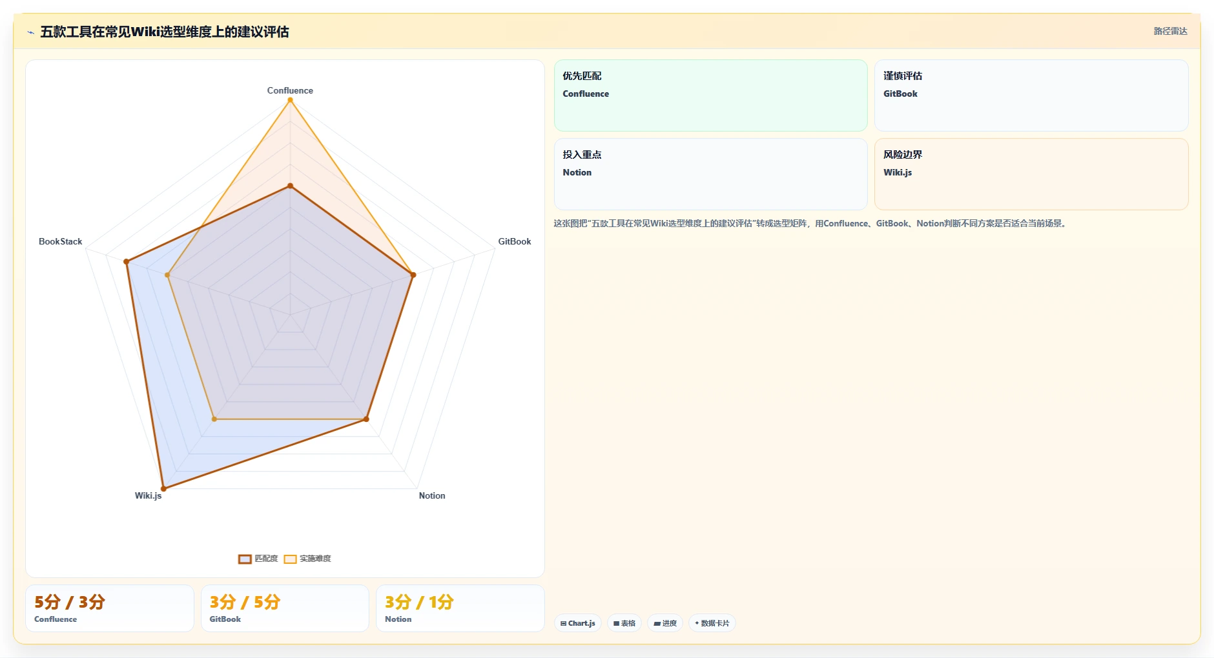Click the icon inside Chart.js chip
Screen dimensions: 1214x658
563,624
